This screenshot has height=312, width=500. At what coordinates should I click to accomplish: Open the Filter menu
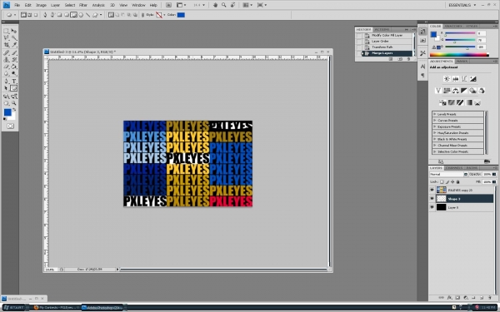pos(83,5)
